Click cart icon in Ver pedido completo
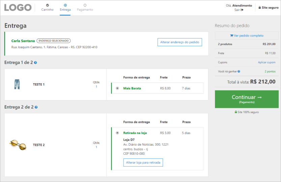The width and height of the screenshot is (281, 182). pos(231,36)
